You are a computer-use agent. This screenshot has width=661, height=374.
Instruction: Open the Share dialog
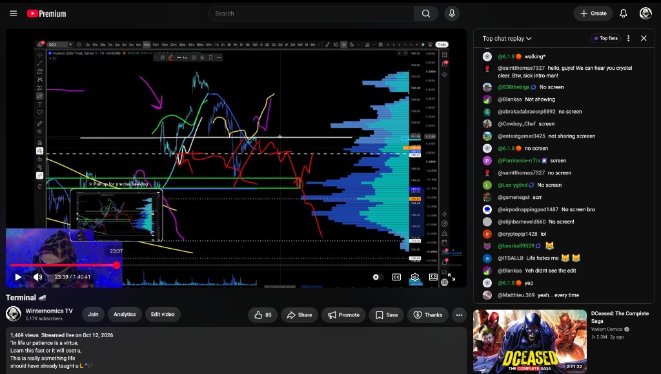pos(300,315)
